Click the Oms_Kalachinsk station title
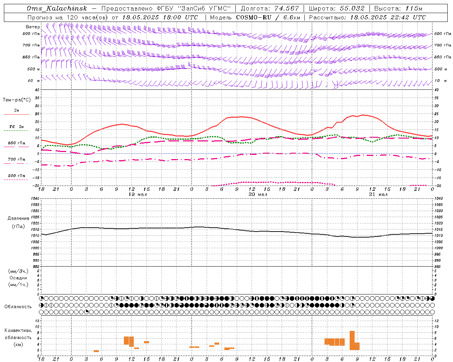This screenshot has width=453, height=362. click(x=57, y=8)
